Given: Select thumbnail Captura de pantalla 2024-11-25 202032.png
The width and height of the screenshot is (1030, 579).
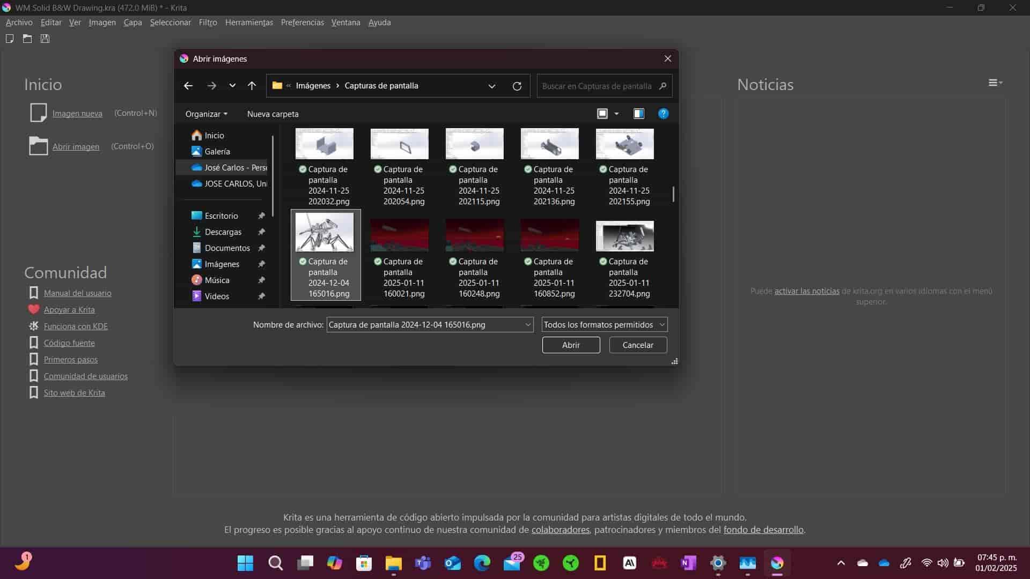Looking at the screenshot, I should point(325,167).
